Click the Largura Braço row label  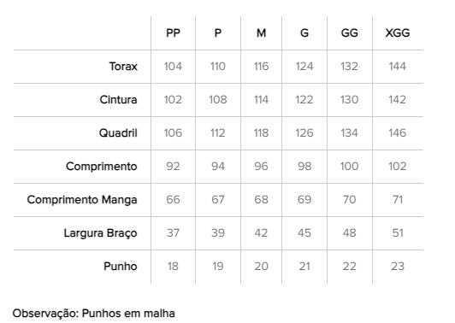tap(100, 233)
